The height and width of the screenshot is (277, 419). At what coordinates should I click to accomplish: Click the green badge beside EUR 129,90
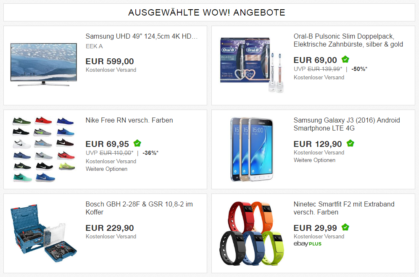350,143
